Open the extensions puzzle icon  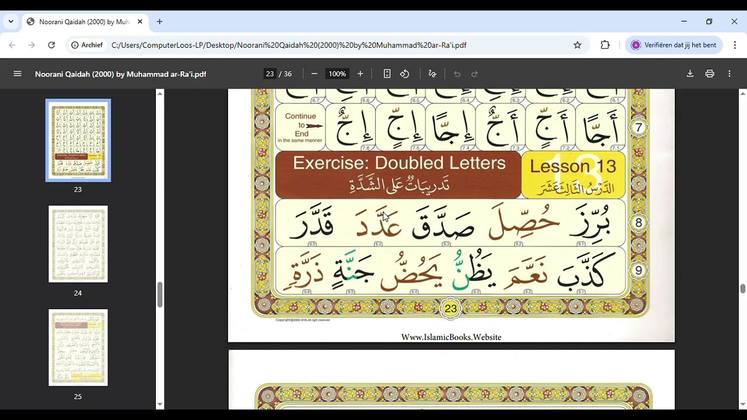605,45
